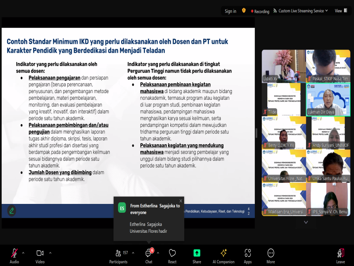This screenshot has width=354, height=266.
Task: Open the Participants panel
Action: point(118,256)
